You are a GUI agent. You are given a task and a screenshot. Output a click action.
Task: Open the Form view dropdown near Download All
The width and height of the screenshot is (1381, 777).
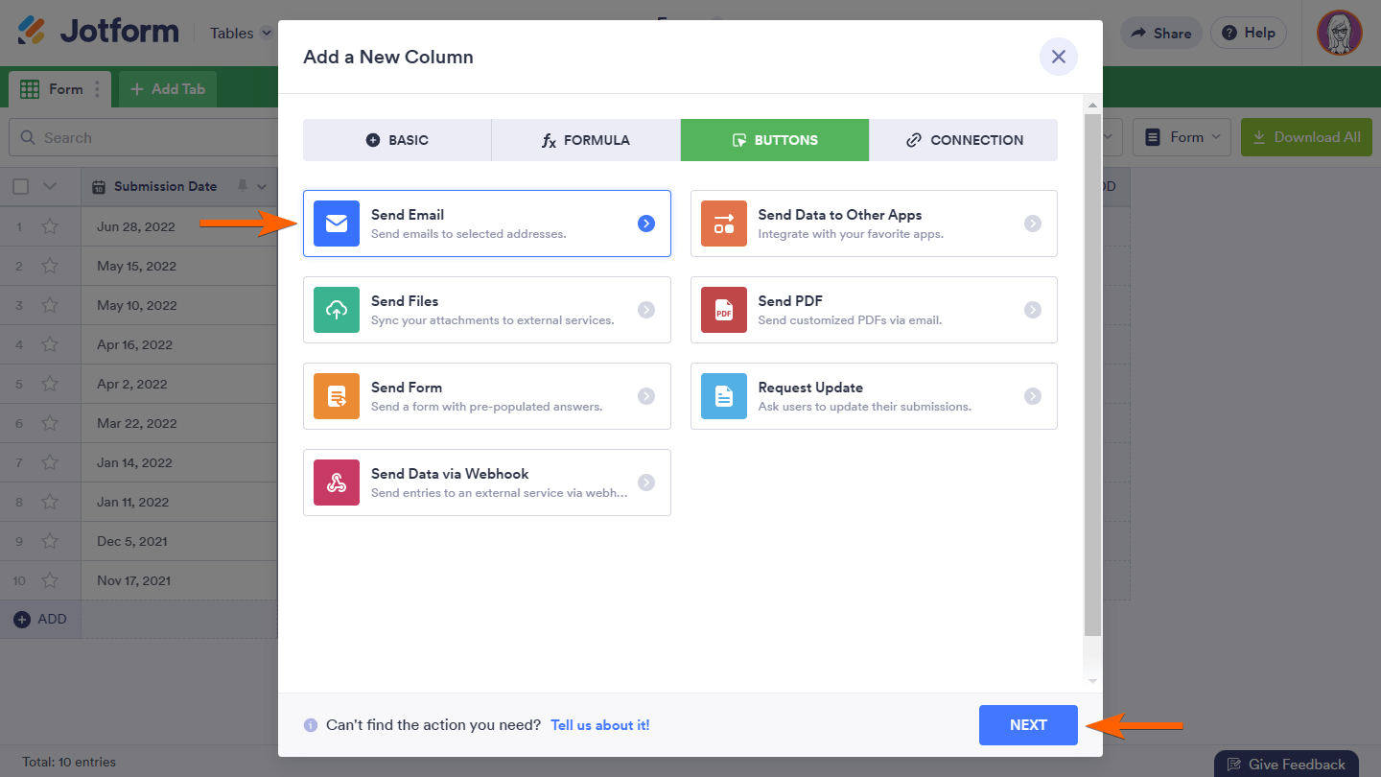coord(1182,137)
